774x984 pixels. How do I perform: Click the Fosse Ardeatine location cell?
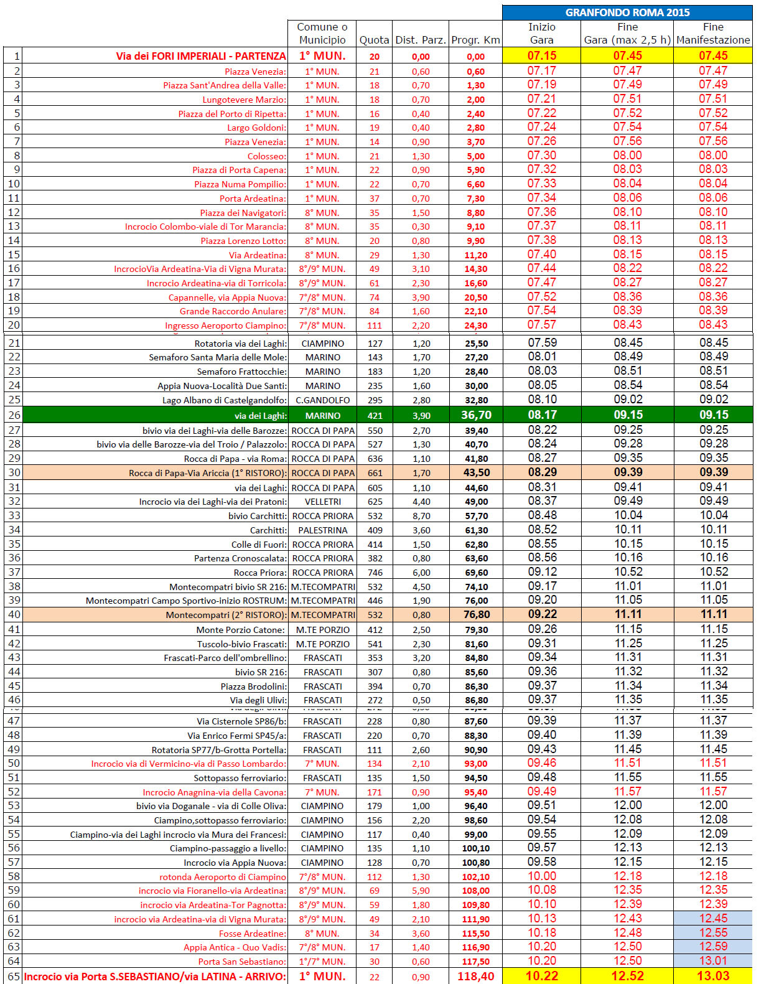point(253,934)
